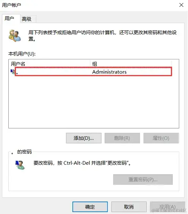Click the Ctrl-Alt-Del password instruction text

(x=82, y=163)
